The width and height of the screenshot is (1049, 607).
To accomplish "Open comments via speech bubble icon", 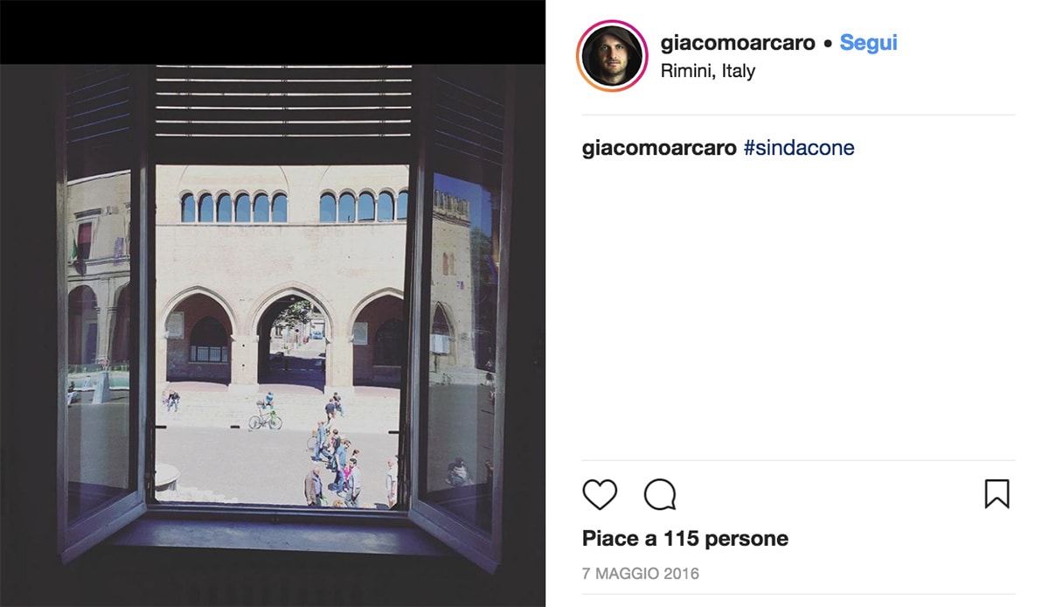I will tap(660, 495).
